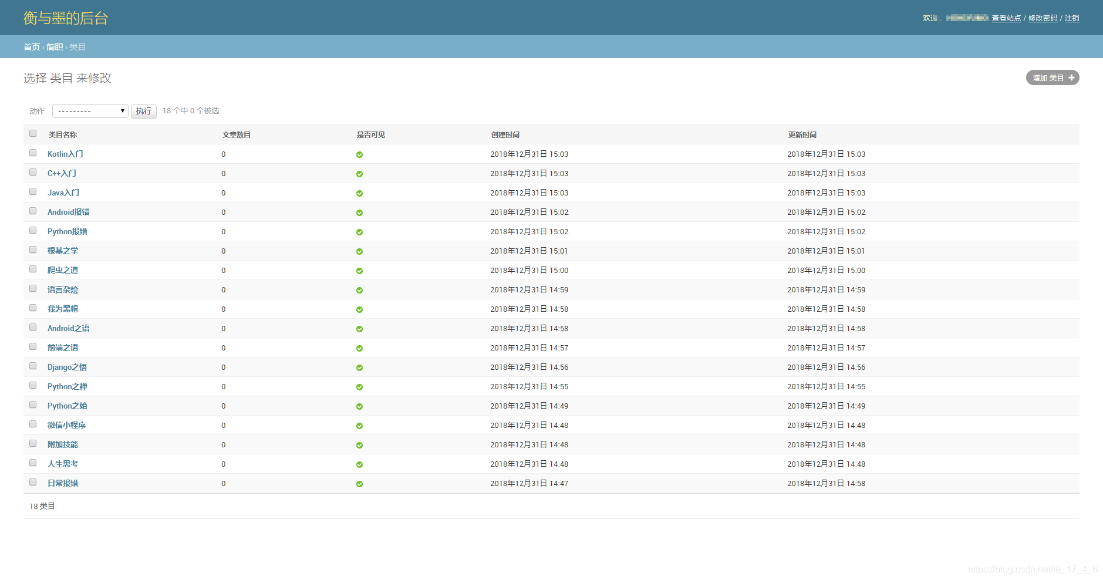Click green visible icon in 我为黑帽 row
This screenshot has width=1103, height=580.
[359, 309]
